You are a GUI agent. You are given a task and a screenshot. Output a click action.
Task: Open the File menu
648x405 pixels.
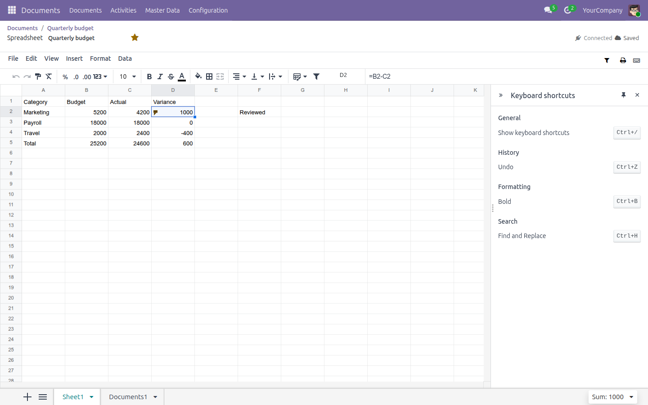point(13,58)
